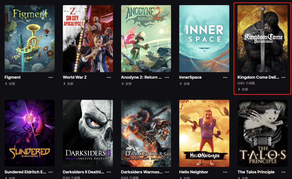This screenshot has height=179, width=292.
Task: Select The Talos Principle cover art
Action: [262, 133]
